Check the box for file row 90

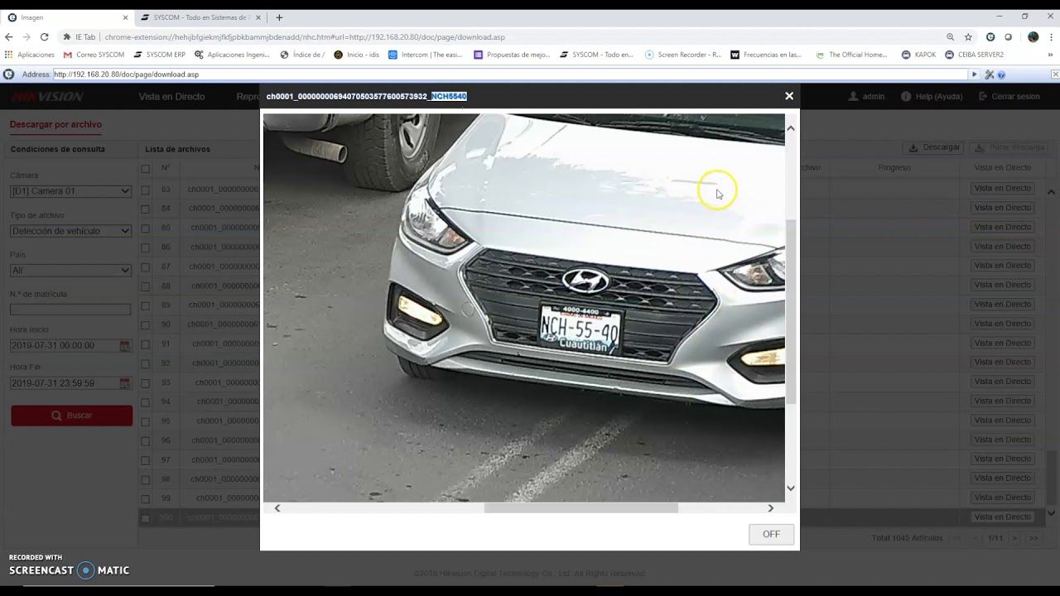click(x=146, y=324)
